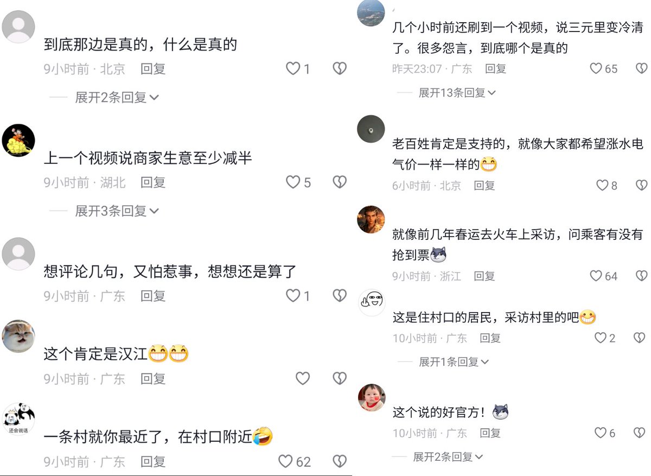Expand 展开2条回复 under the Beijing comment
Screen dimensions: 651x476
pyautogui.click(x=117, y=97)
